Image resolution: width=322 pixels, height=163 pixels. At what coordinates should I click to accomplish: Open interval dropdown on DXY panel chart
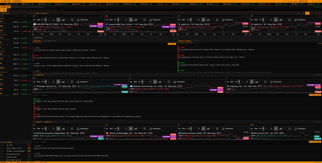[266, 20]
